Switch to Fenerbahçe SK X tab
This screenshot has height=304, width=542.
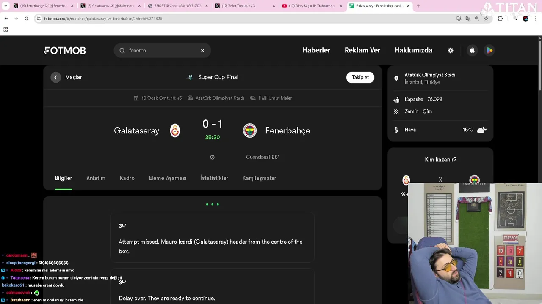(44, 6)
